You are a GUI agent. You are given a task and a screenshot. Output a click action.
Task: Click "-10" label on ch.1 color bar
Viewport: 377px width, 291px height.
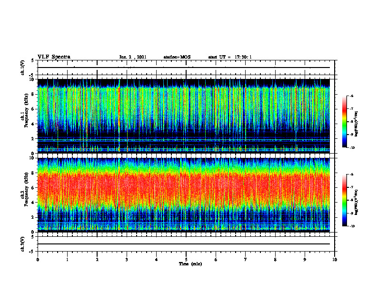coord(352,148)
